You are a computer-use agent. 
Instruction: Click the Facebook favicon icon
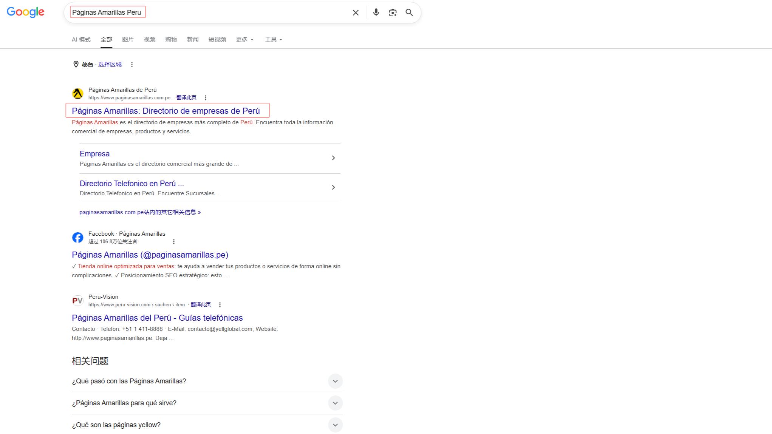coord(78,237)
